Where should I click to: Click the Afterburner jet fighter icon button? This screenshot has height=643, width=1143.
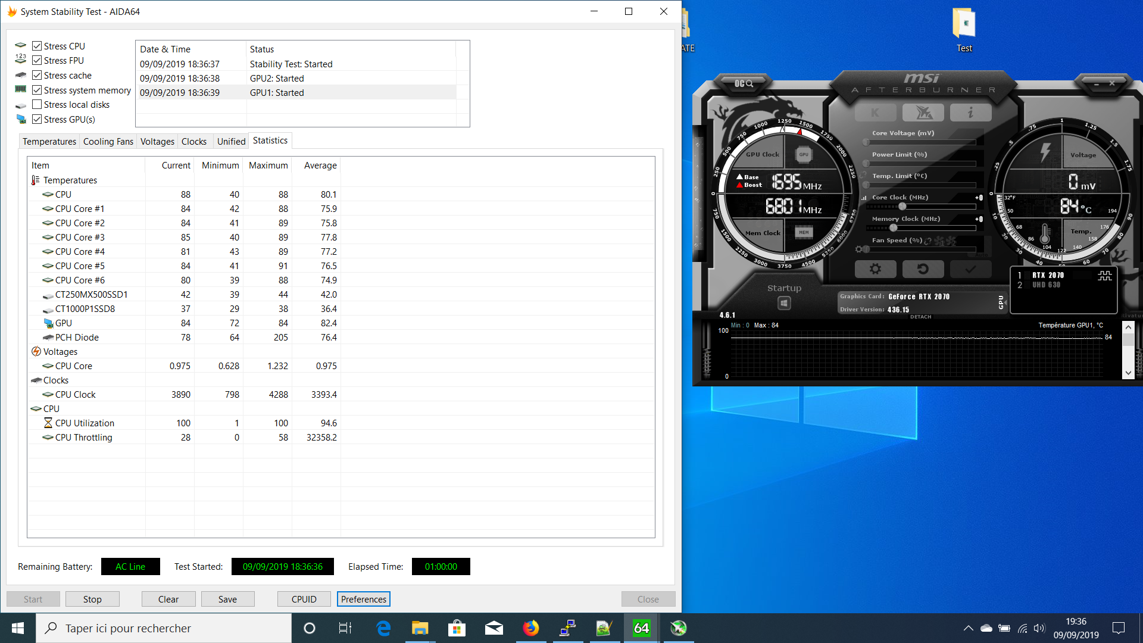point(923,113)
